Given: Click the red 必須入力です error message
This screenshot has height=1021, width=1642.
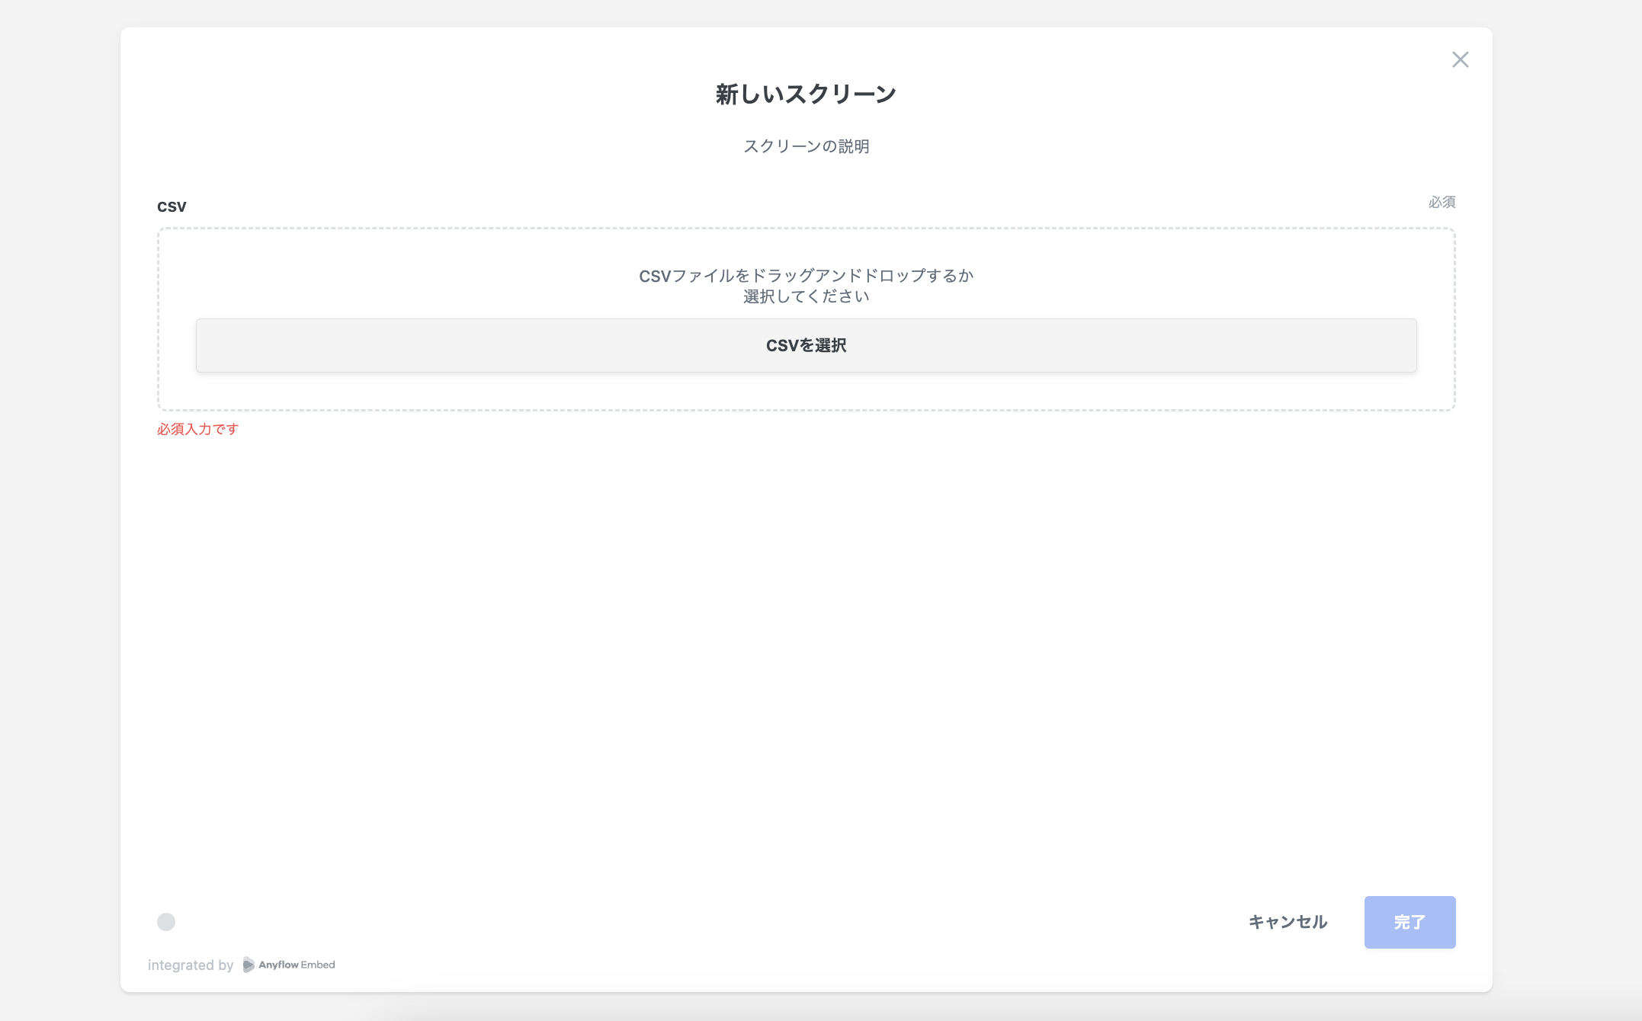Looking at the screenshot, I should (198, 429).
